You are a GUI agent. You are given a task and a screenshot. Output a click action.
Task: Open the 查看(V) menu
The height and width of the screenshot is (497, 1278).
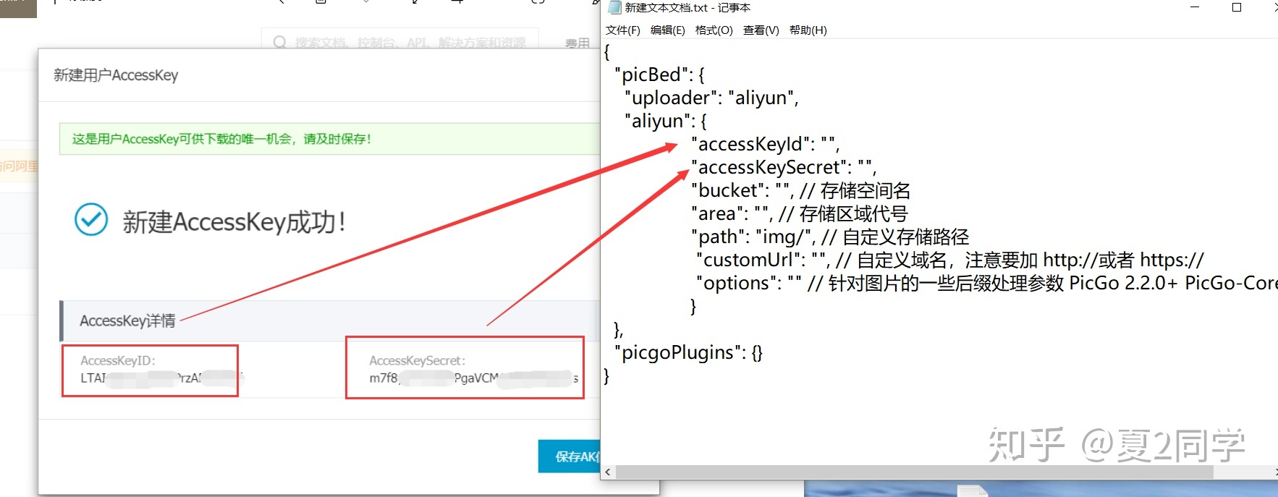coord(761,30)
